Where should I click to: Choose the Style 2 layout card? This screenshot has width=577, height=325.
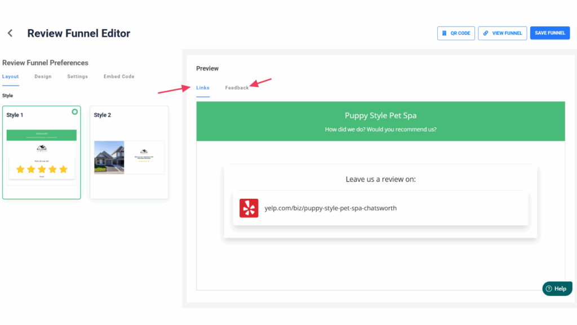point(129,152)
